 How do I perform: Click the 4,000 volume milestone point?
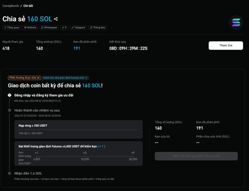click(37, 156)
